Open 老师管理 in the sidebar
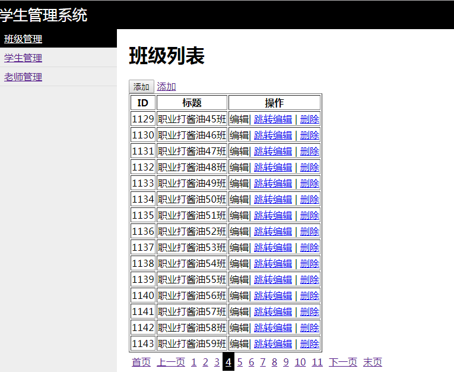This screenshot has width=454, height=372. coord(23,77)
